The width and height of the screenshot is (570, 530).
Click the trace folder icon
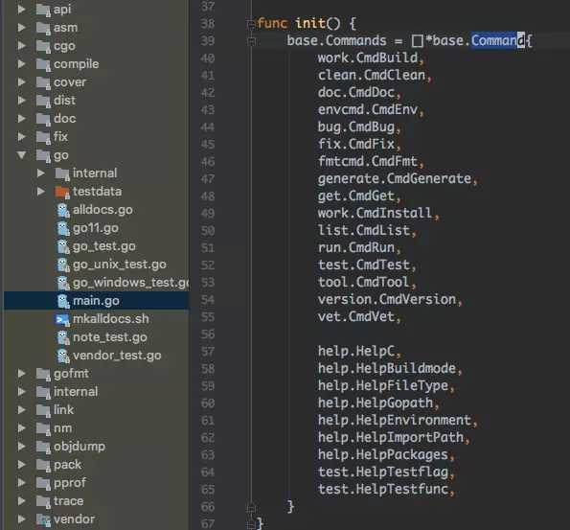point(43,501)
